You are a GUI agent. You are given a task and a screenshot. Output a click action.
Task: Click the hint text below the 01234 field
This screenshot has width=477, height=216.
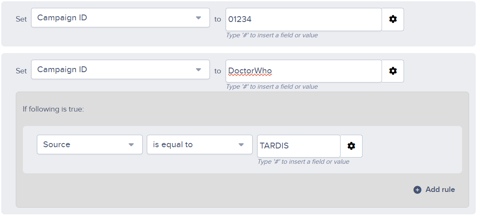click(x=272, y=35)
